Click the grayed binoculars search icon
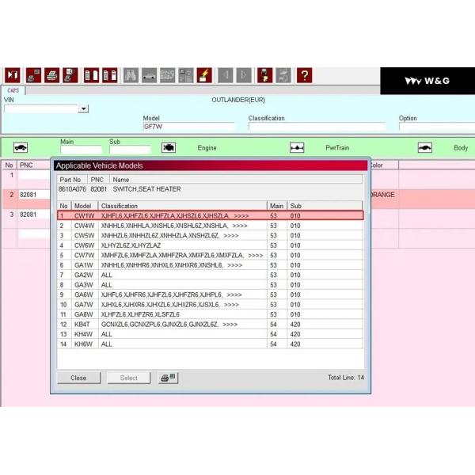The width and height of the screenshot is (475, 475). click(131, 75)
